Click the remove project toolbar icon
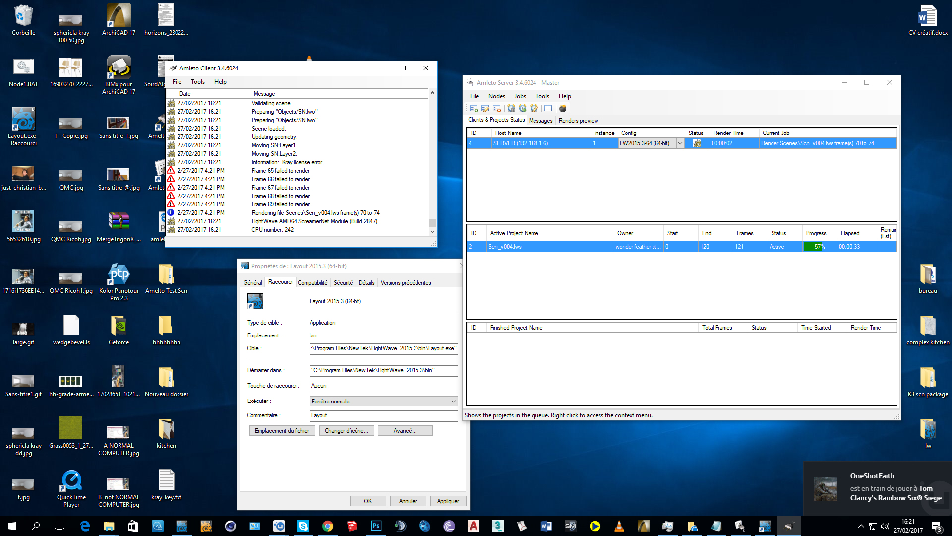Screen dimensions: 952x536 click(497, 109)
